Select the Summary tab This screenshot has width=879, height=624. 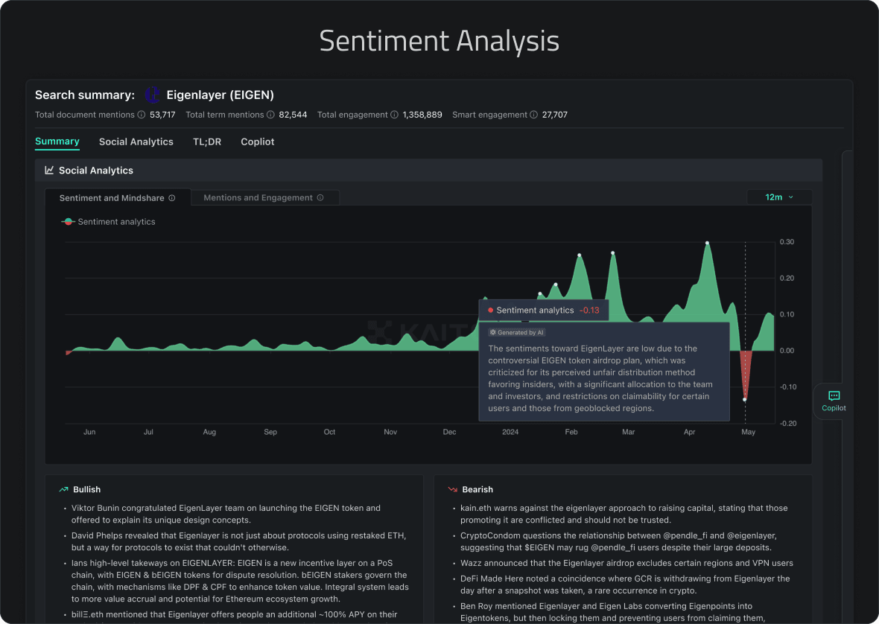coord(57,141)
